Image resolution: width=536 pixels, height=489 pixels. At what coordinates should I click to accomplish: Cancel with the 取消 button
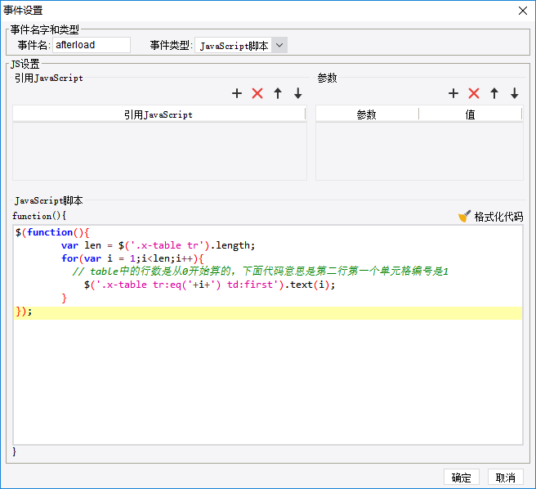pos(505,478)
